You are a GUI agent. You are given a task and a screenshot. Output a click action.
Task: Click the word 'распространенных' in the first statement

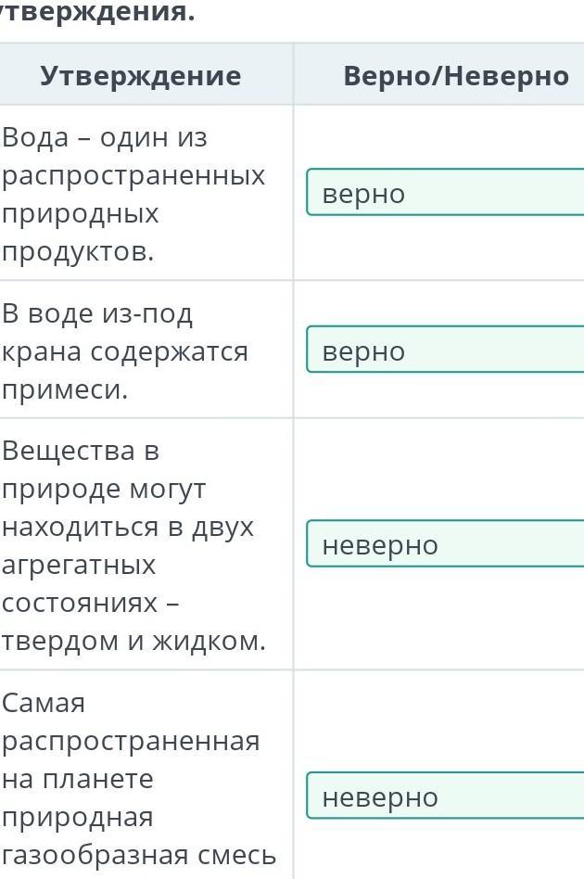click(133, 176)
